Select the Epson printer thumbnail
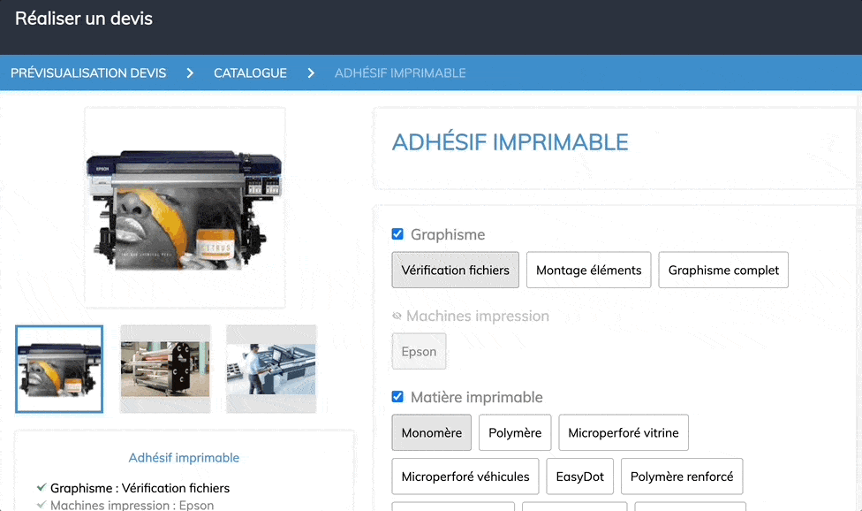 pos(59,369)
